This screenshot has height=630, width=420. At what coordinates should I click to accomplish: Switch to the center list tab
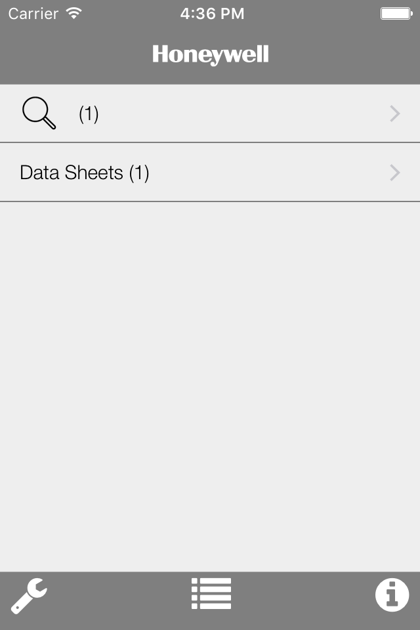point(211,594)
